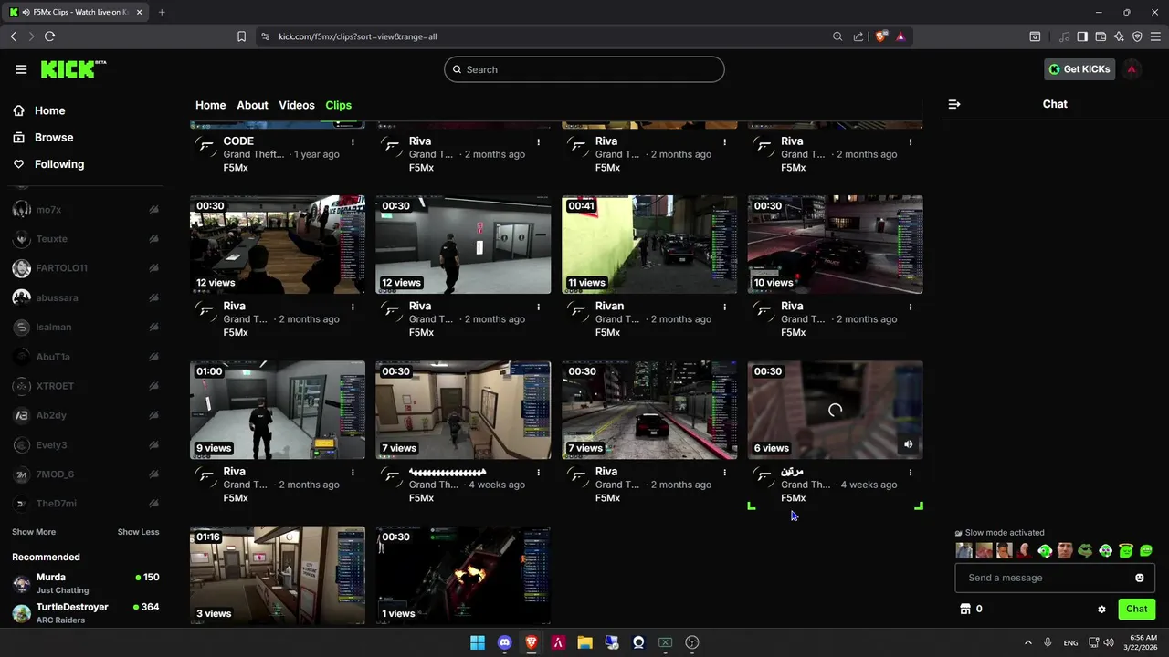Open the profile avatar menu

pos(1132,69)
